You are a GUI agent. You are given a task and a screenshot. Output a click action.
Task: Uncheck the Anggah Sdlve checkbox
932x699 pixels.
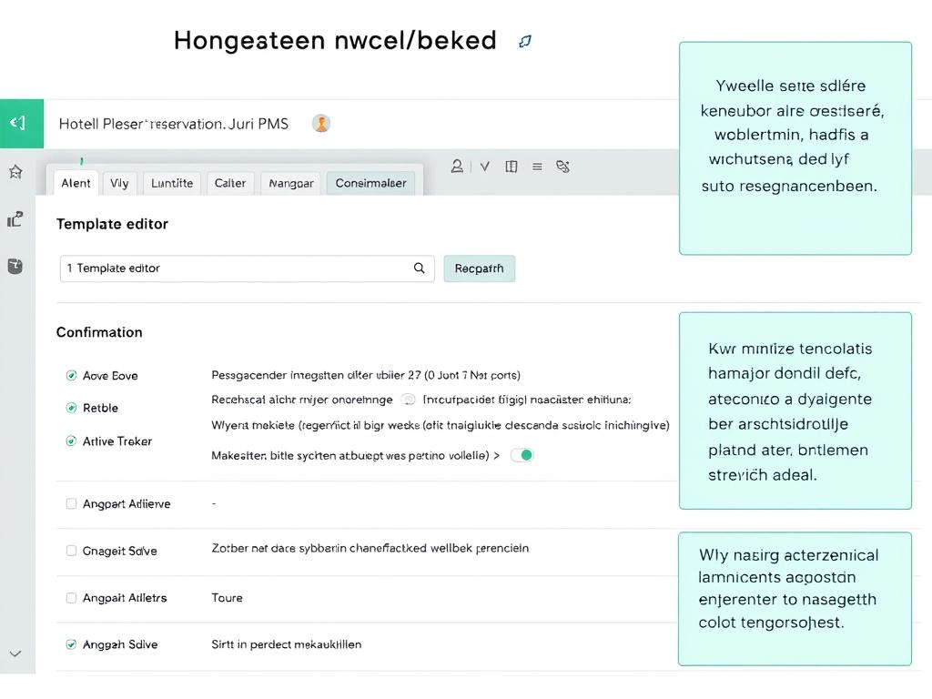71,644
